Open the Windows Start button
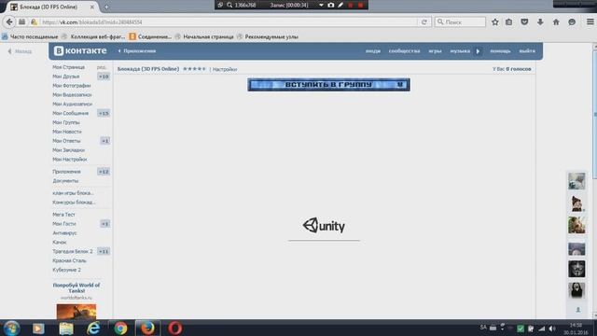The height and width of the screenshot is (336, 597). [11, 328]
